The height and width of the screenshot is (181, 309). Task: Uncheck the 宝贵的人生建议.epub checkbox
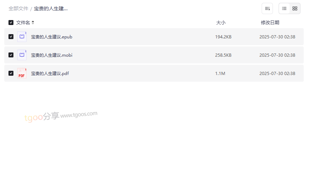[x=11, y=37]
